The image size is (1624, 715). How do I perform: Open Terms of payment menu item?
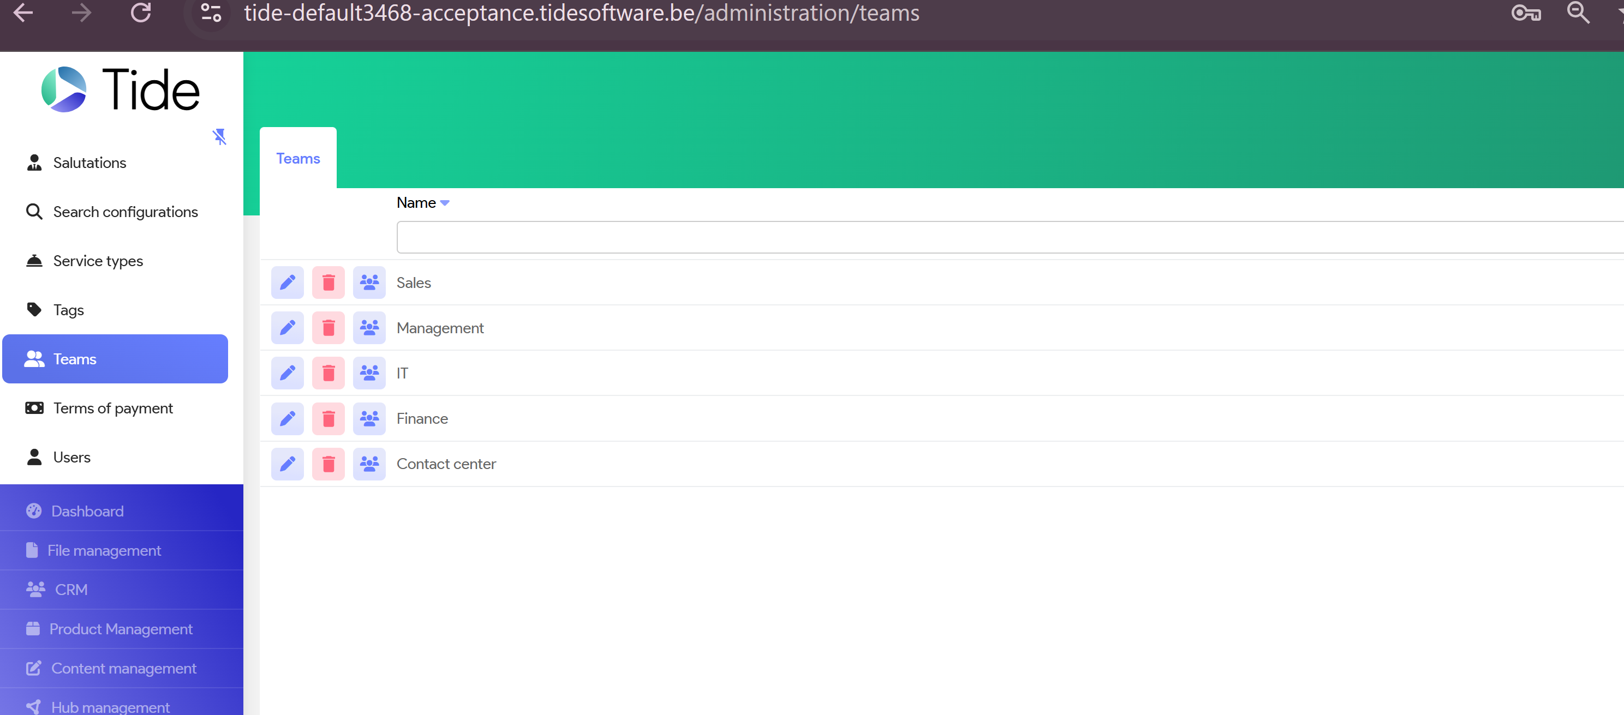click(x=113, y=407)
